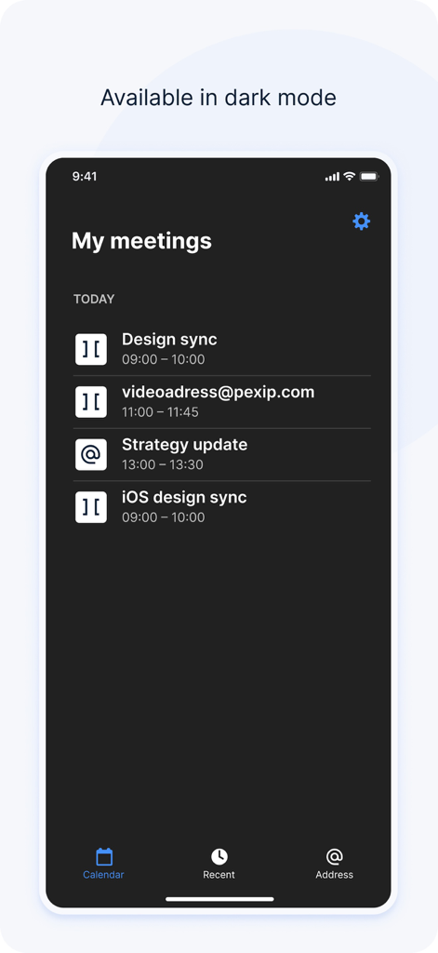Tap the Pexip icon beside Design sync
Image resolution: width=438 pixels, height=953 pixels.
[x=91, y=350]
